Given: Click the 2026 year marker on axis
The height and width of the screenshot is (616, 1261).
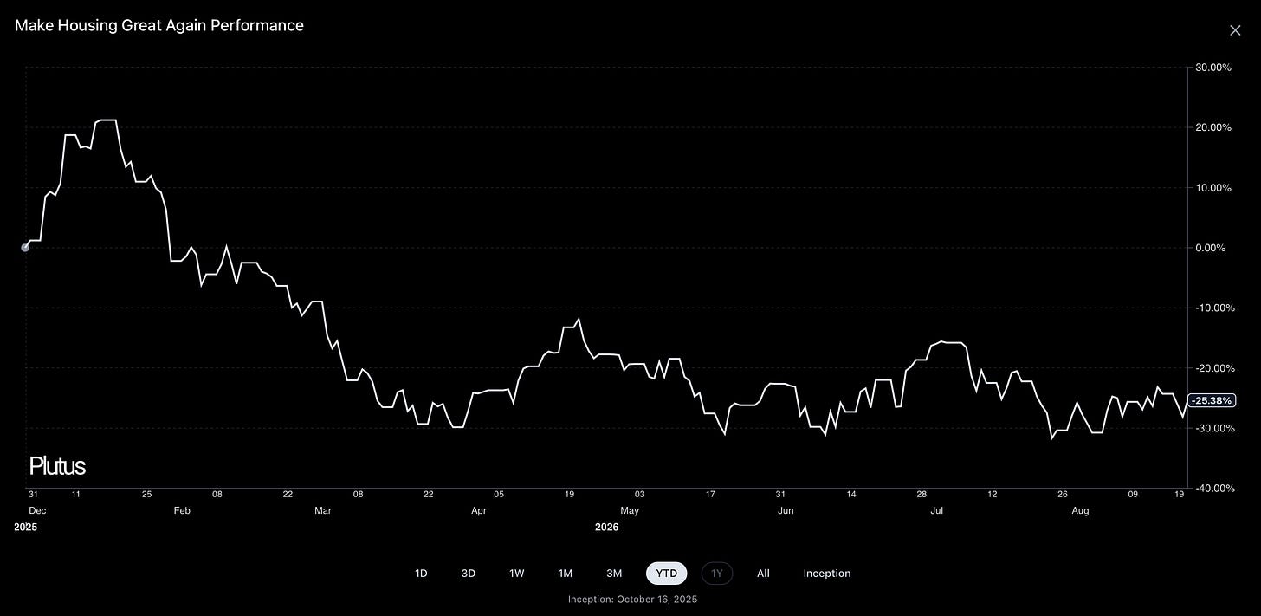Looking at the screenshot, I should (607, 527).
